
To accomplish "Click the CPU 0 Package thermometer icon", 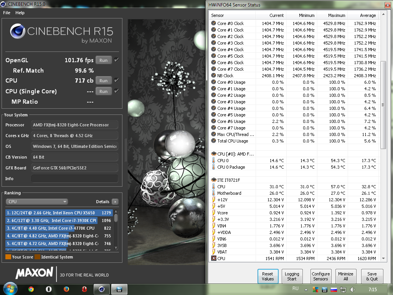I will coord(213,167).
